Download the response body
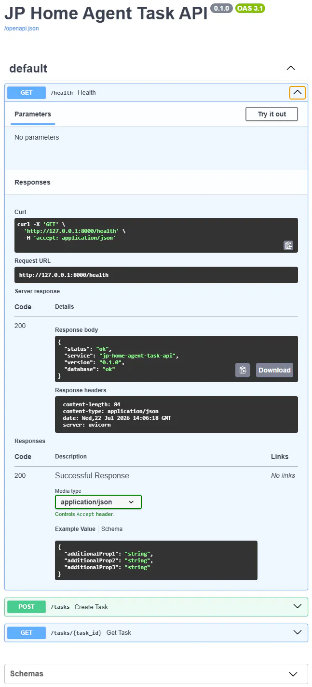312x687 pixels. tap(274, 370)
